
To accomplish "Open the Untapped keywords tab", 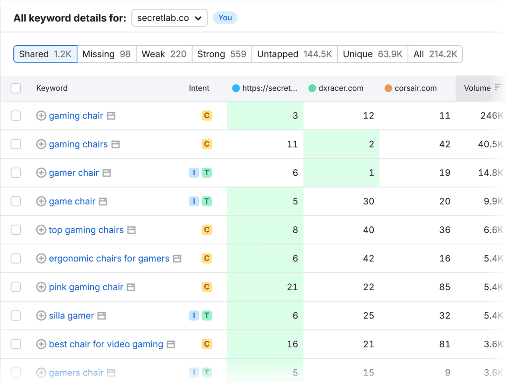I will point(294,54).
